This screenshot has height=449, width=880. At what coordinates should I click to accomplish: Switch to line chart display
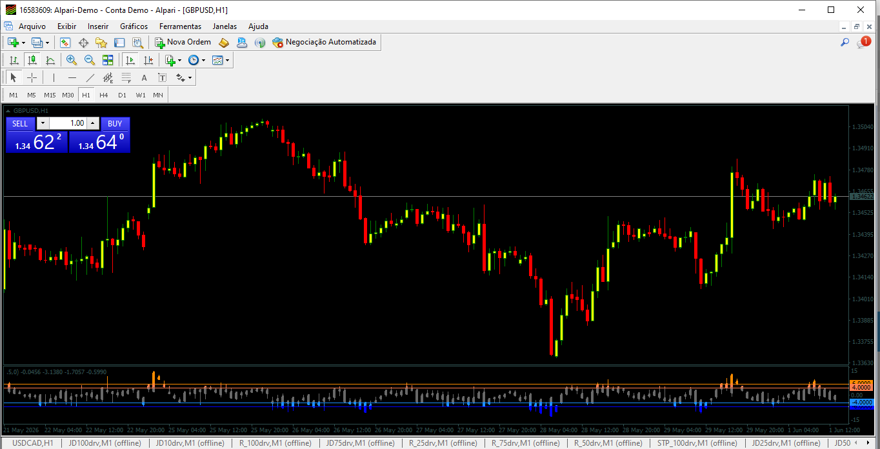(x=50, y=60)
